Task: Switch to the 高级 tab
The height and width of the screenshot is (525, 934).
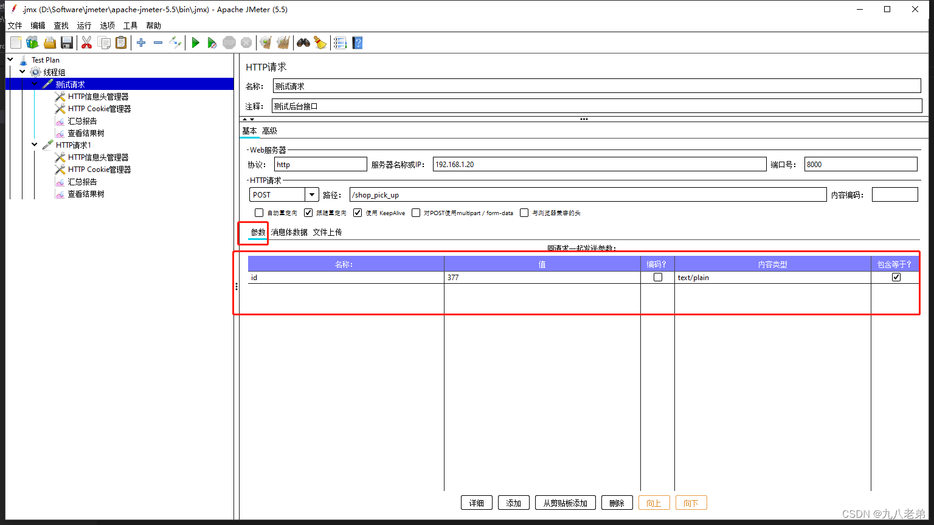Action: pyautogui.click(x=269, y=131)
